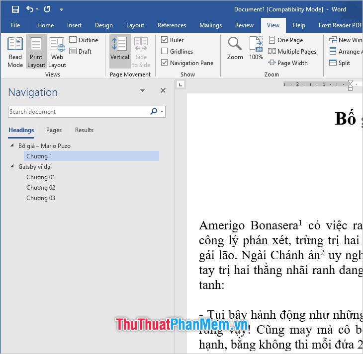Viewport: 363px width, 354px height.
Task: Open the Insert ribbon tab
Action: [x=74, y=25]
